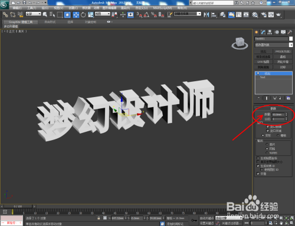Click the UVW Map modifier button
295x226 pixels.
(263, 62)
